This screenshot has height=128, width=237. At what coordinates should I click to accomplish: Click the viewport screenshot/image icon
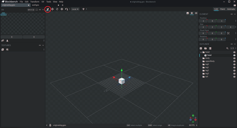tap(188, 13)
